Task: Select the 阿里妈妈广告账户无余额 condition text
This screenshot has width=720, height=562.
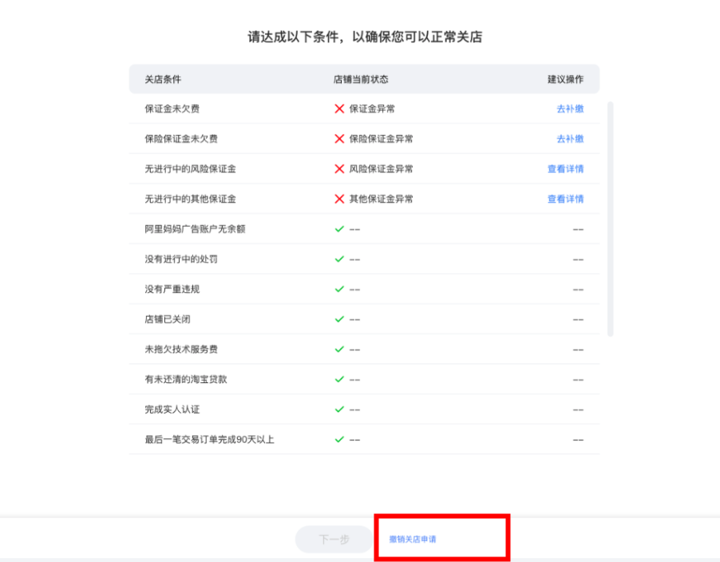Action: (x=195, y=229)
